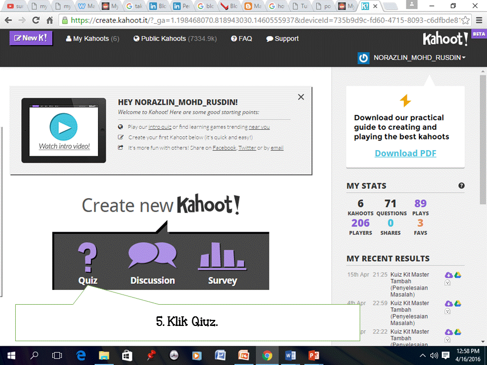Share via the email link
The height and width of the screenshot is (365, 487).
(277, 148)
